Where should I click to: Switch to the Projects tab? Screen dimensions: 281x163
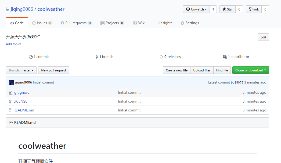click(112, 23)
